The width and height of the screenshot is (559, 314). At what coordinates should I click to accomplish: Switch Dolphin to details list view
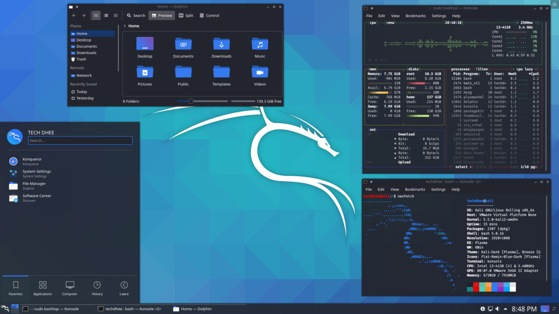tap(105, 15)
